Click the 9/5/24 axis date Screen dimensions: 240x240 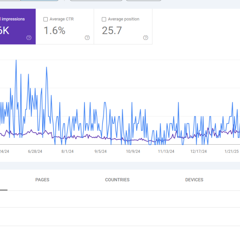coord(100,151)
